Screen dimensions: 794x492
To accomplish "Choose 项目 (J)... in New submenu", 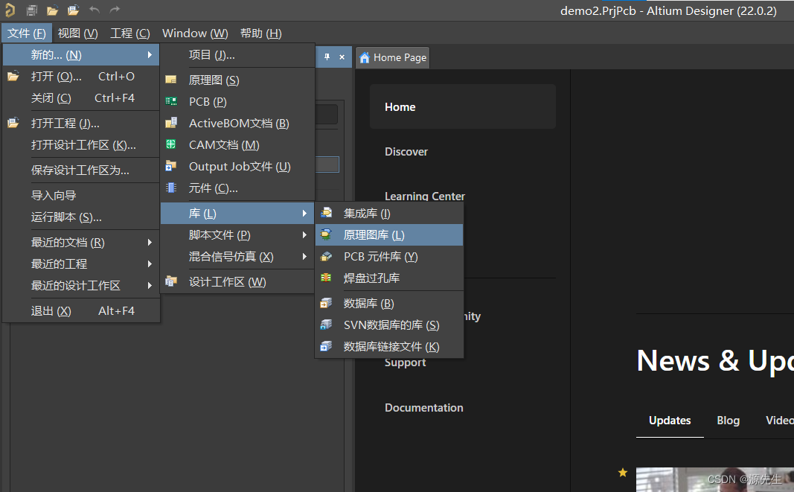I will (x=237, y=55).
